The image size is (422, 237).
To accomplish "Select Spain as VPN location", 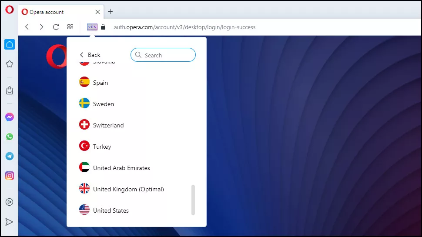I will click(x=100, y=83).
